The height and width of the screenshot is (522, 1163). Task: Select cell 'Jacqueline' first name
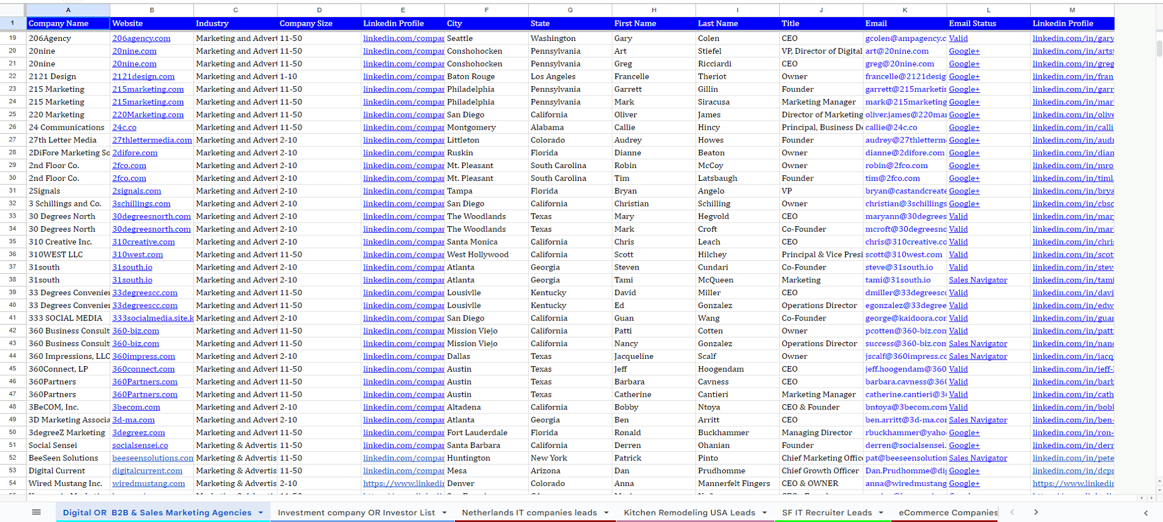(x=654, y=356)
